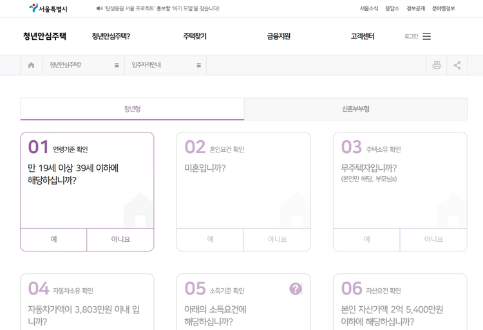Click the 만 19세 이상 39세 이하에 question text

(73, 174)
